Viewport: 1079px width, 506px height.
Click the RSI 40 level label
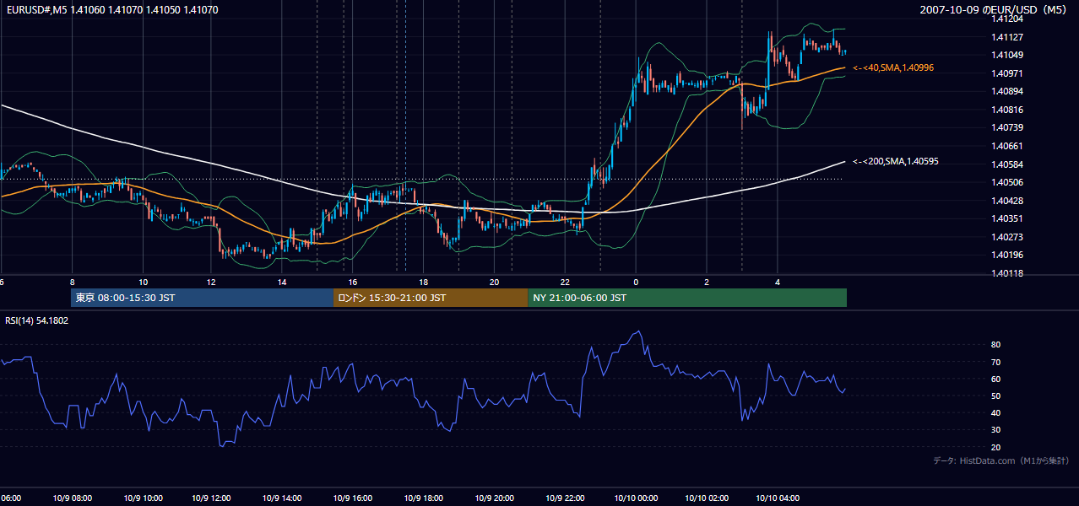coord(996,412)
